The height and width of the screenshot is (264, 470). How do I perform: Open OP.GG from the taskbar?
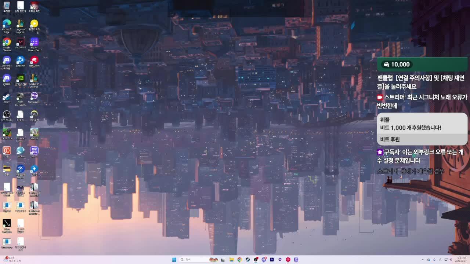click(296, 260)
